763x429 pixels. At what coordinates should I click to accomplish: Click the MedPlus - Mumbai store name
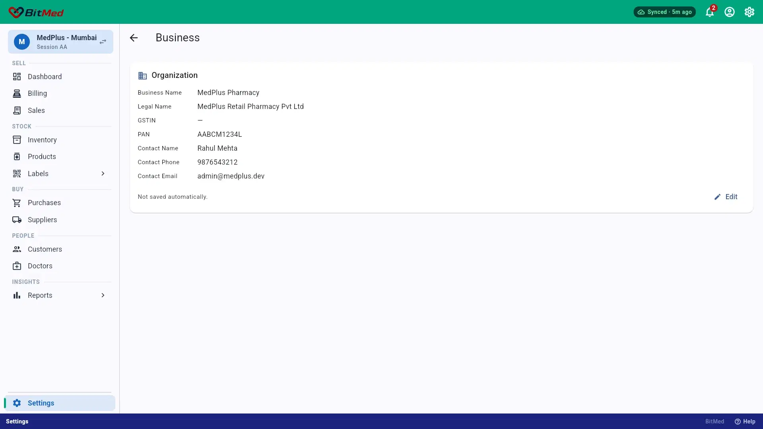tap(66, 38)
